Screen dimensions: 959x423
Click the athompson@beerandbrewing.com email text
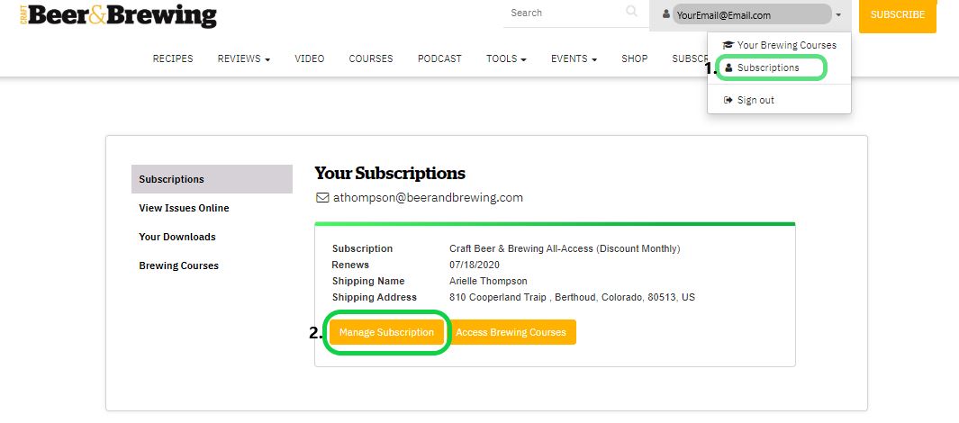pos(428,197)
